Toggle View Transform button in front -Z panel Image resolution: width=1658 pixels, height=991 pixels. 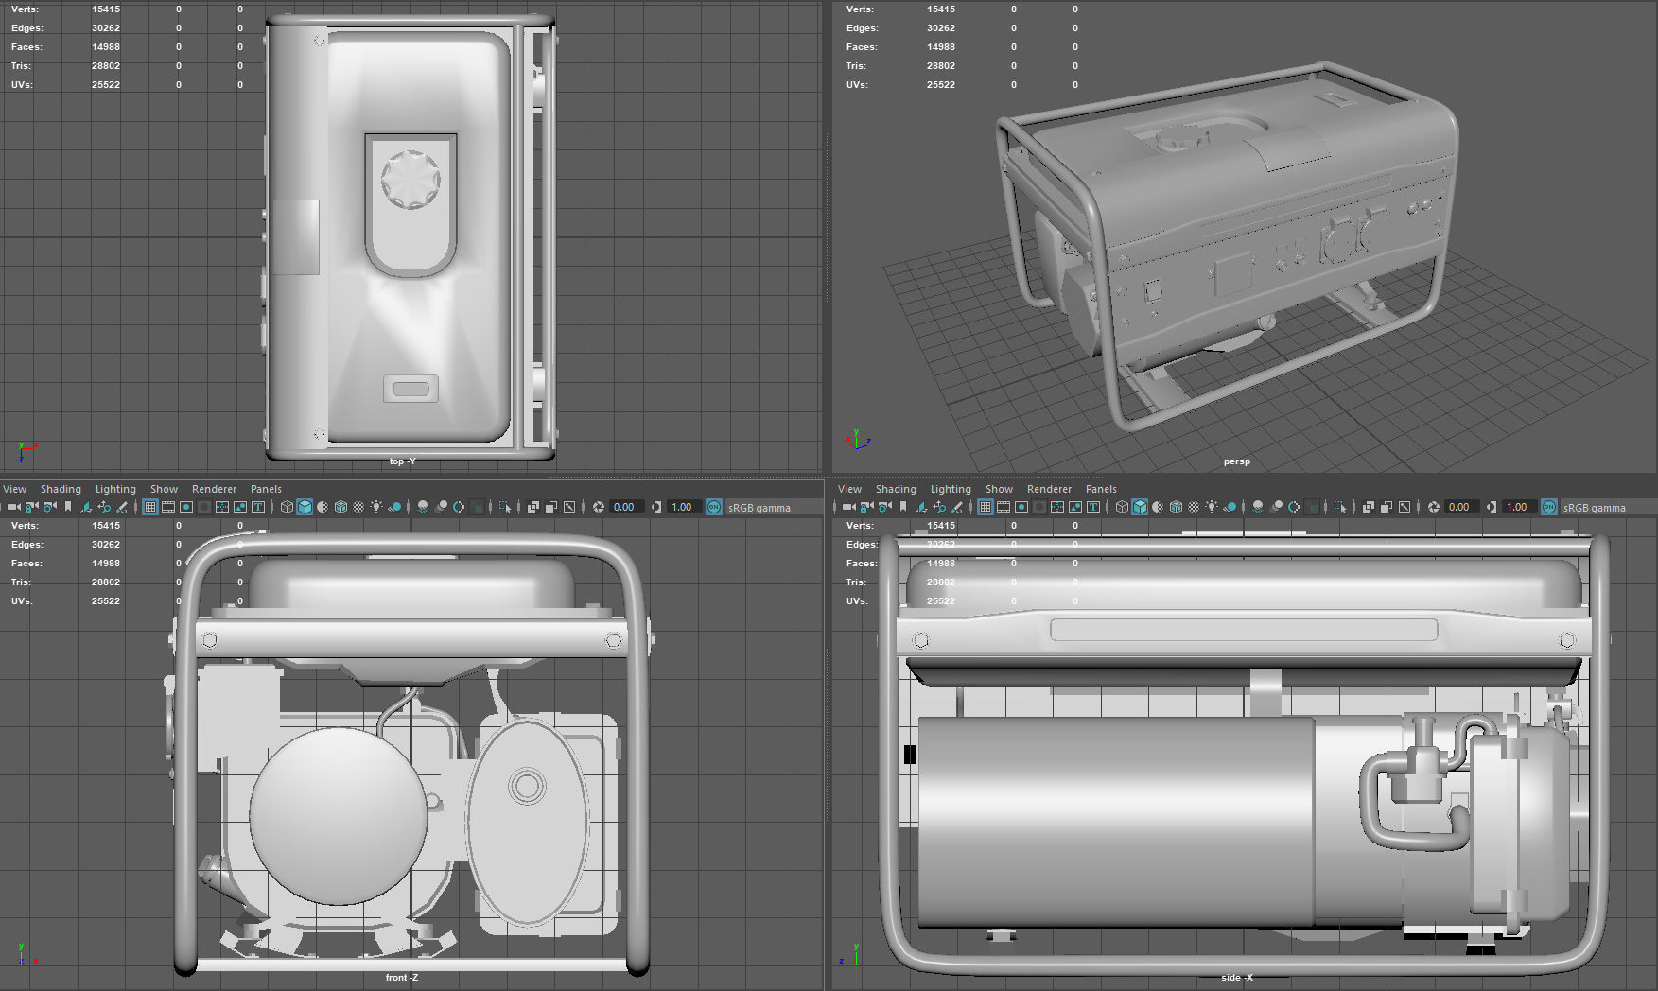coord(714,507)
